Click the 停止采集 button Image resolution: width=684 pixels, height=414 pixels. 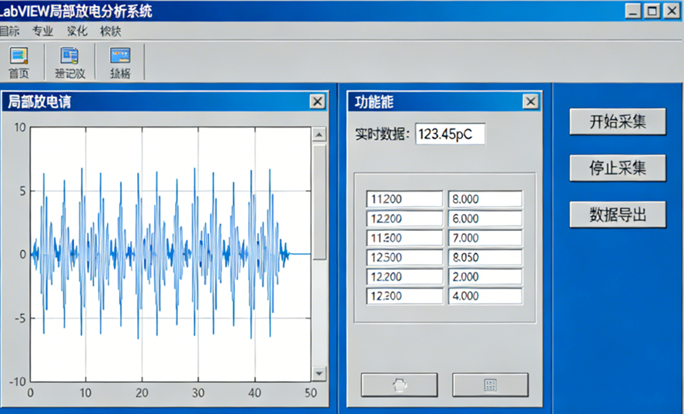point(617,168)
